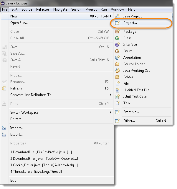
Task: Click the Refresh icon in File menu
Action: (x=4, y=88)
